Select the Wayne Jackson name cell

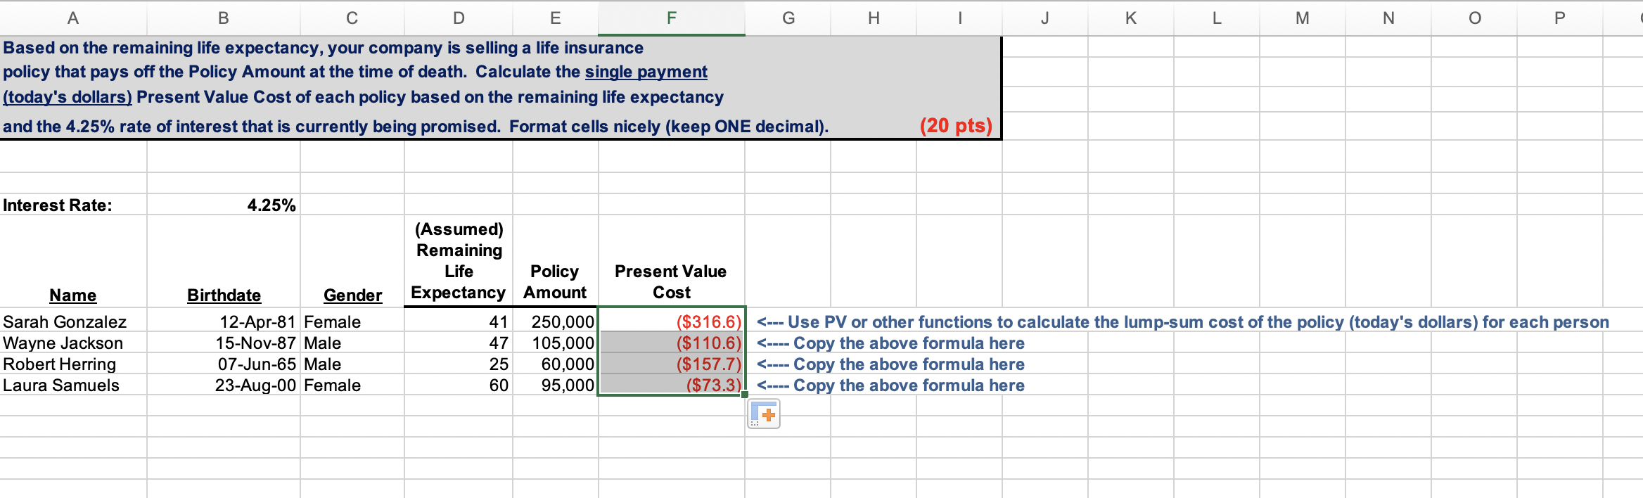click(x=73, y=343)
